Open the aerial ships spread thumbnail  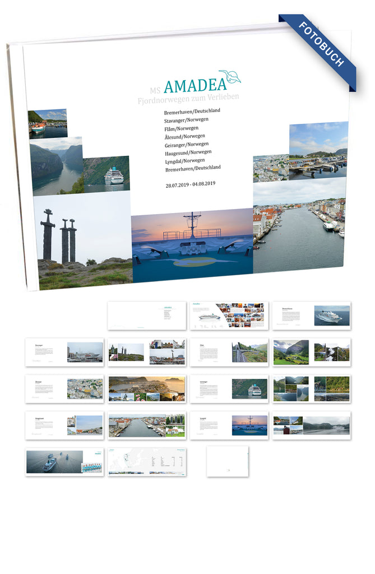click(x=64, y=462)
